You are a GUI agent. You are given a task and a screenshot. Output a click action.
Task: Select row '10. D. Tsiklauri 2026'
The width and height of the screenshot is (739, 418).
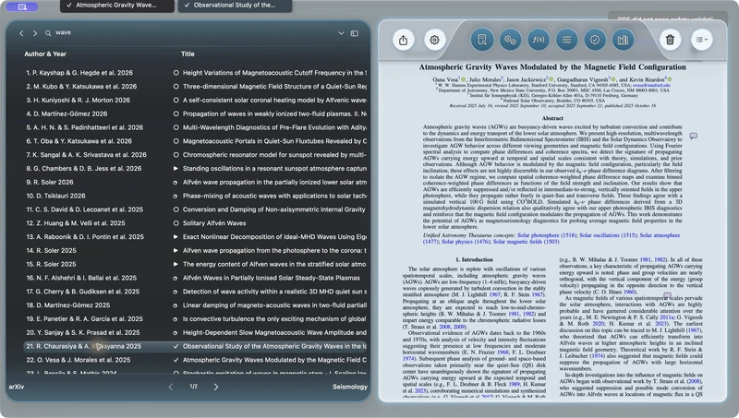point(195,196)
